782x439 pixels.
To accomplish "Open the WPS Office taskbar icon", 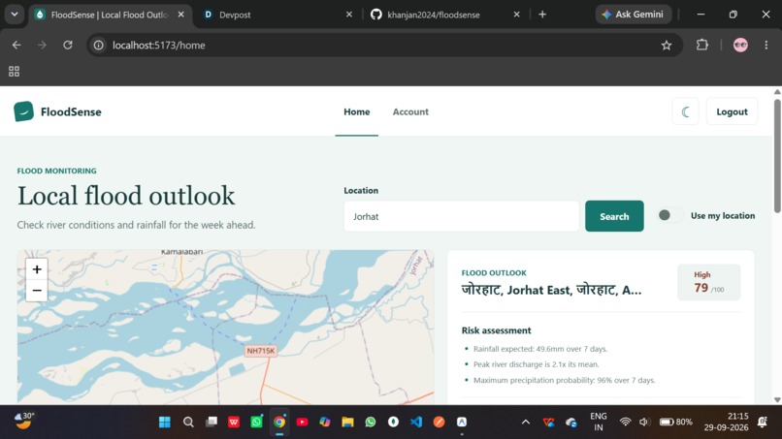I will click(x=234, y=423).
